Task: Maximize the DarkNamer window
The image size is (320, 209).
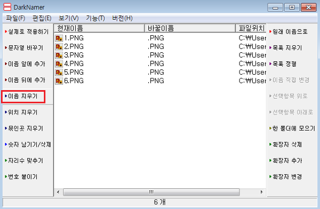Action: (292, 7)
